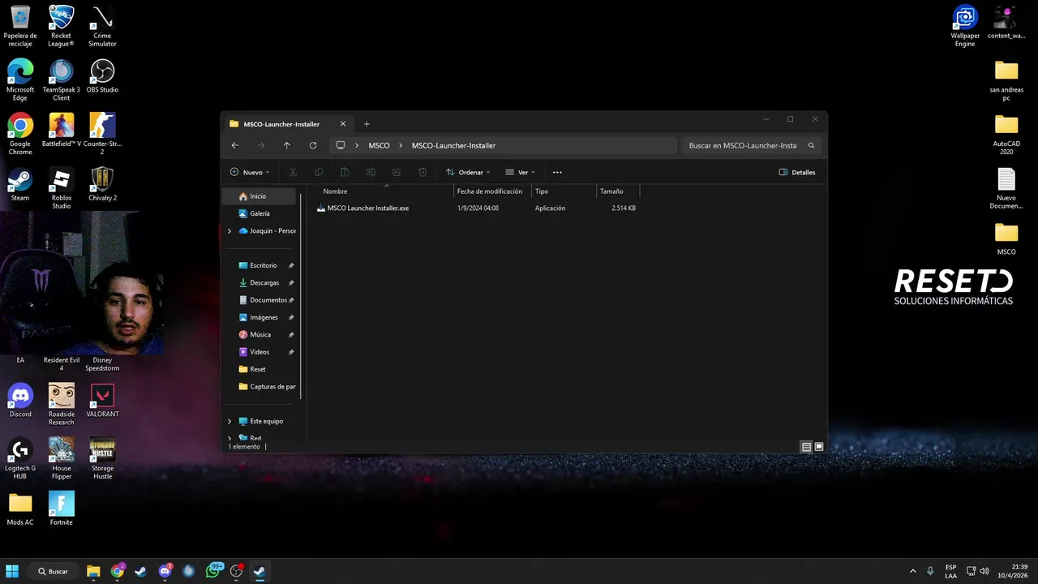Screen dimensions: 1038x584
Task: Open breadcrumb chevron after MSCO
Action: (x=401, y=146)
